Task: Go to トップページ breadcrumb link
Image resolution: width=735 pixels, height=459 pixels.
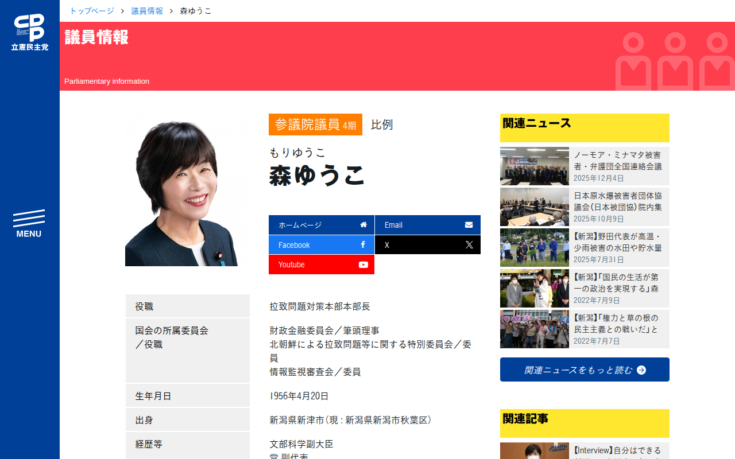Action: [92, 11]
